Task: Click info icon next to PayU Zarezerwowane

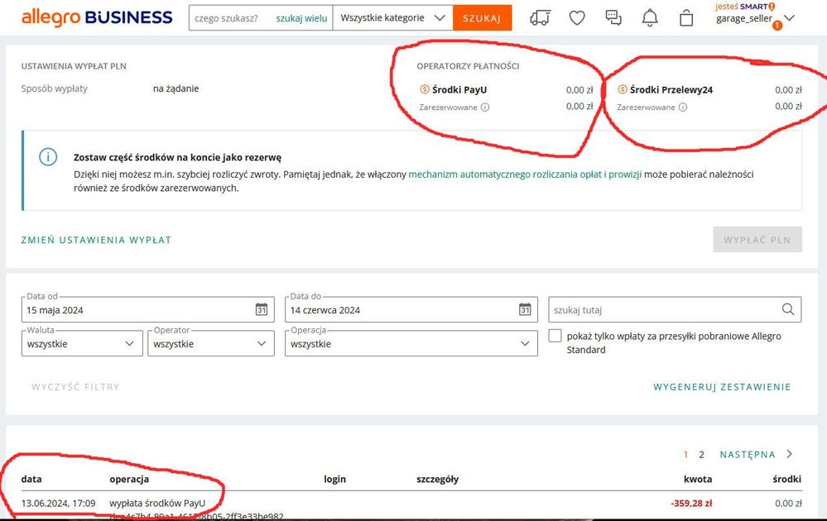Action: point(485,107)
